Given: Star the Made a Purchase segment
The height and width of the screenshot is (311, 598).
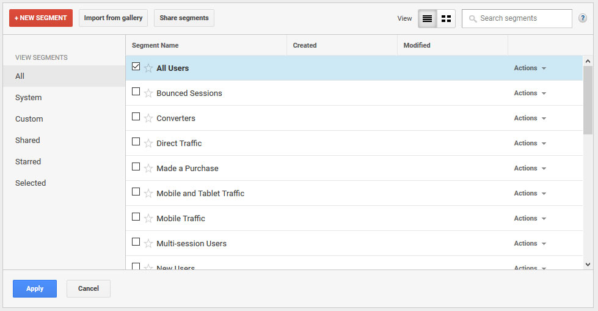Looking at the screenshot, I should (148, 168).
